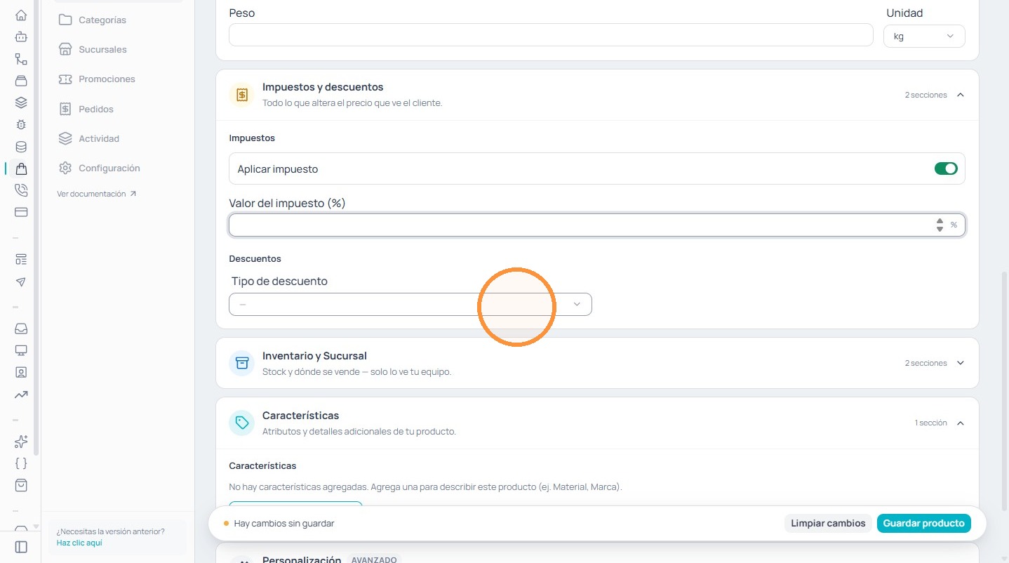This screenshot has height=563, width=1009.
Task: Open the curly braces code icon
Action: 21,463
